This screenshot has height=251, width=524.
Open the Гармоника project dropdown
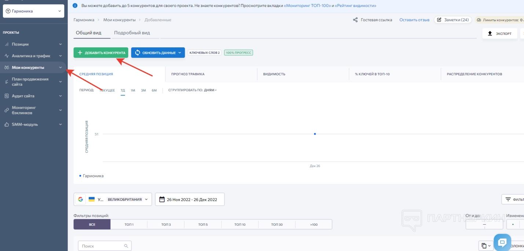[33, 11]
